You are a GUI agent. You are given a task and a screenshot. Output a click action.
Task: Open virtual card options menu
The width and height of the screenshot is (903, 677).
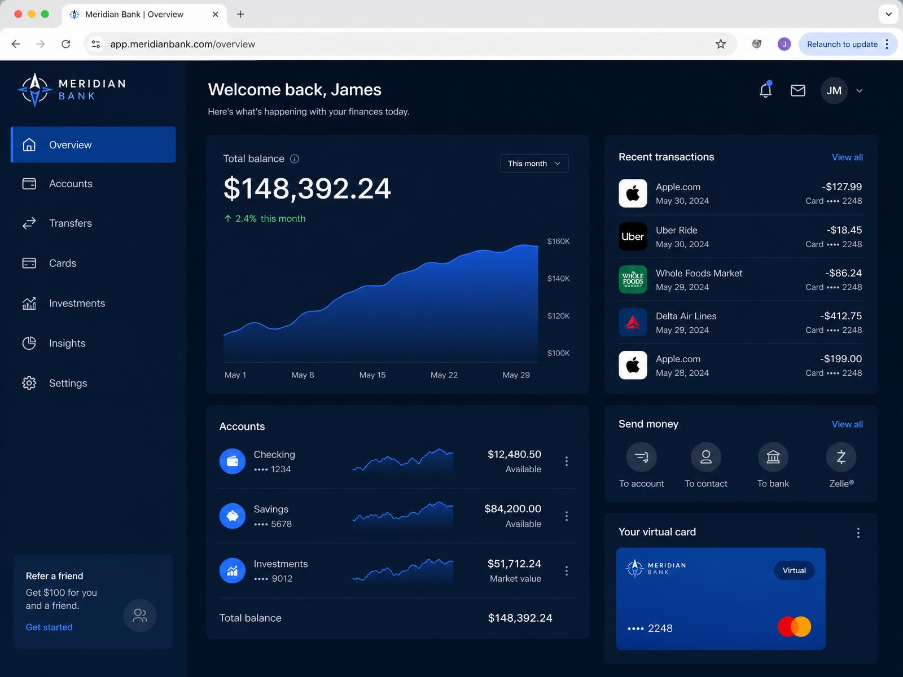click(858, 533)
